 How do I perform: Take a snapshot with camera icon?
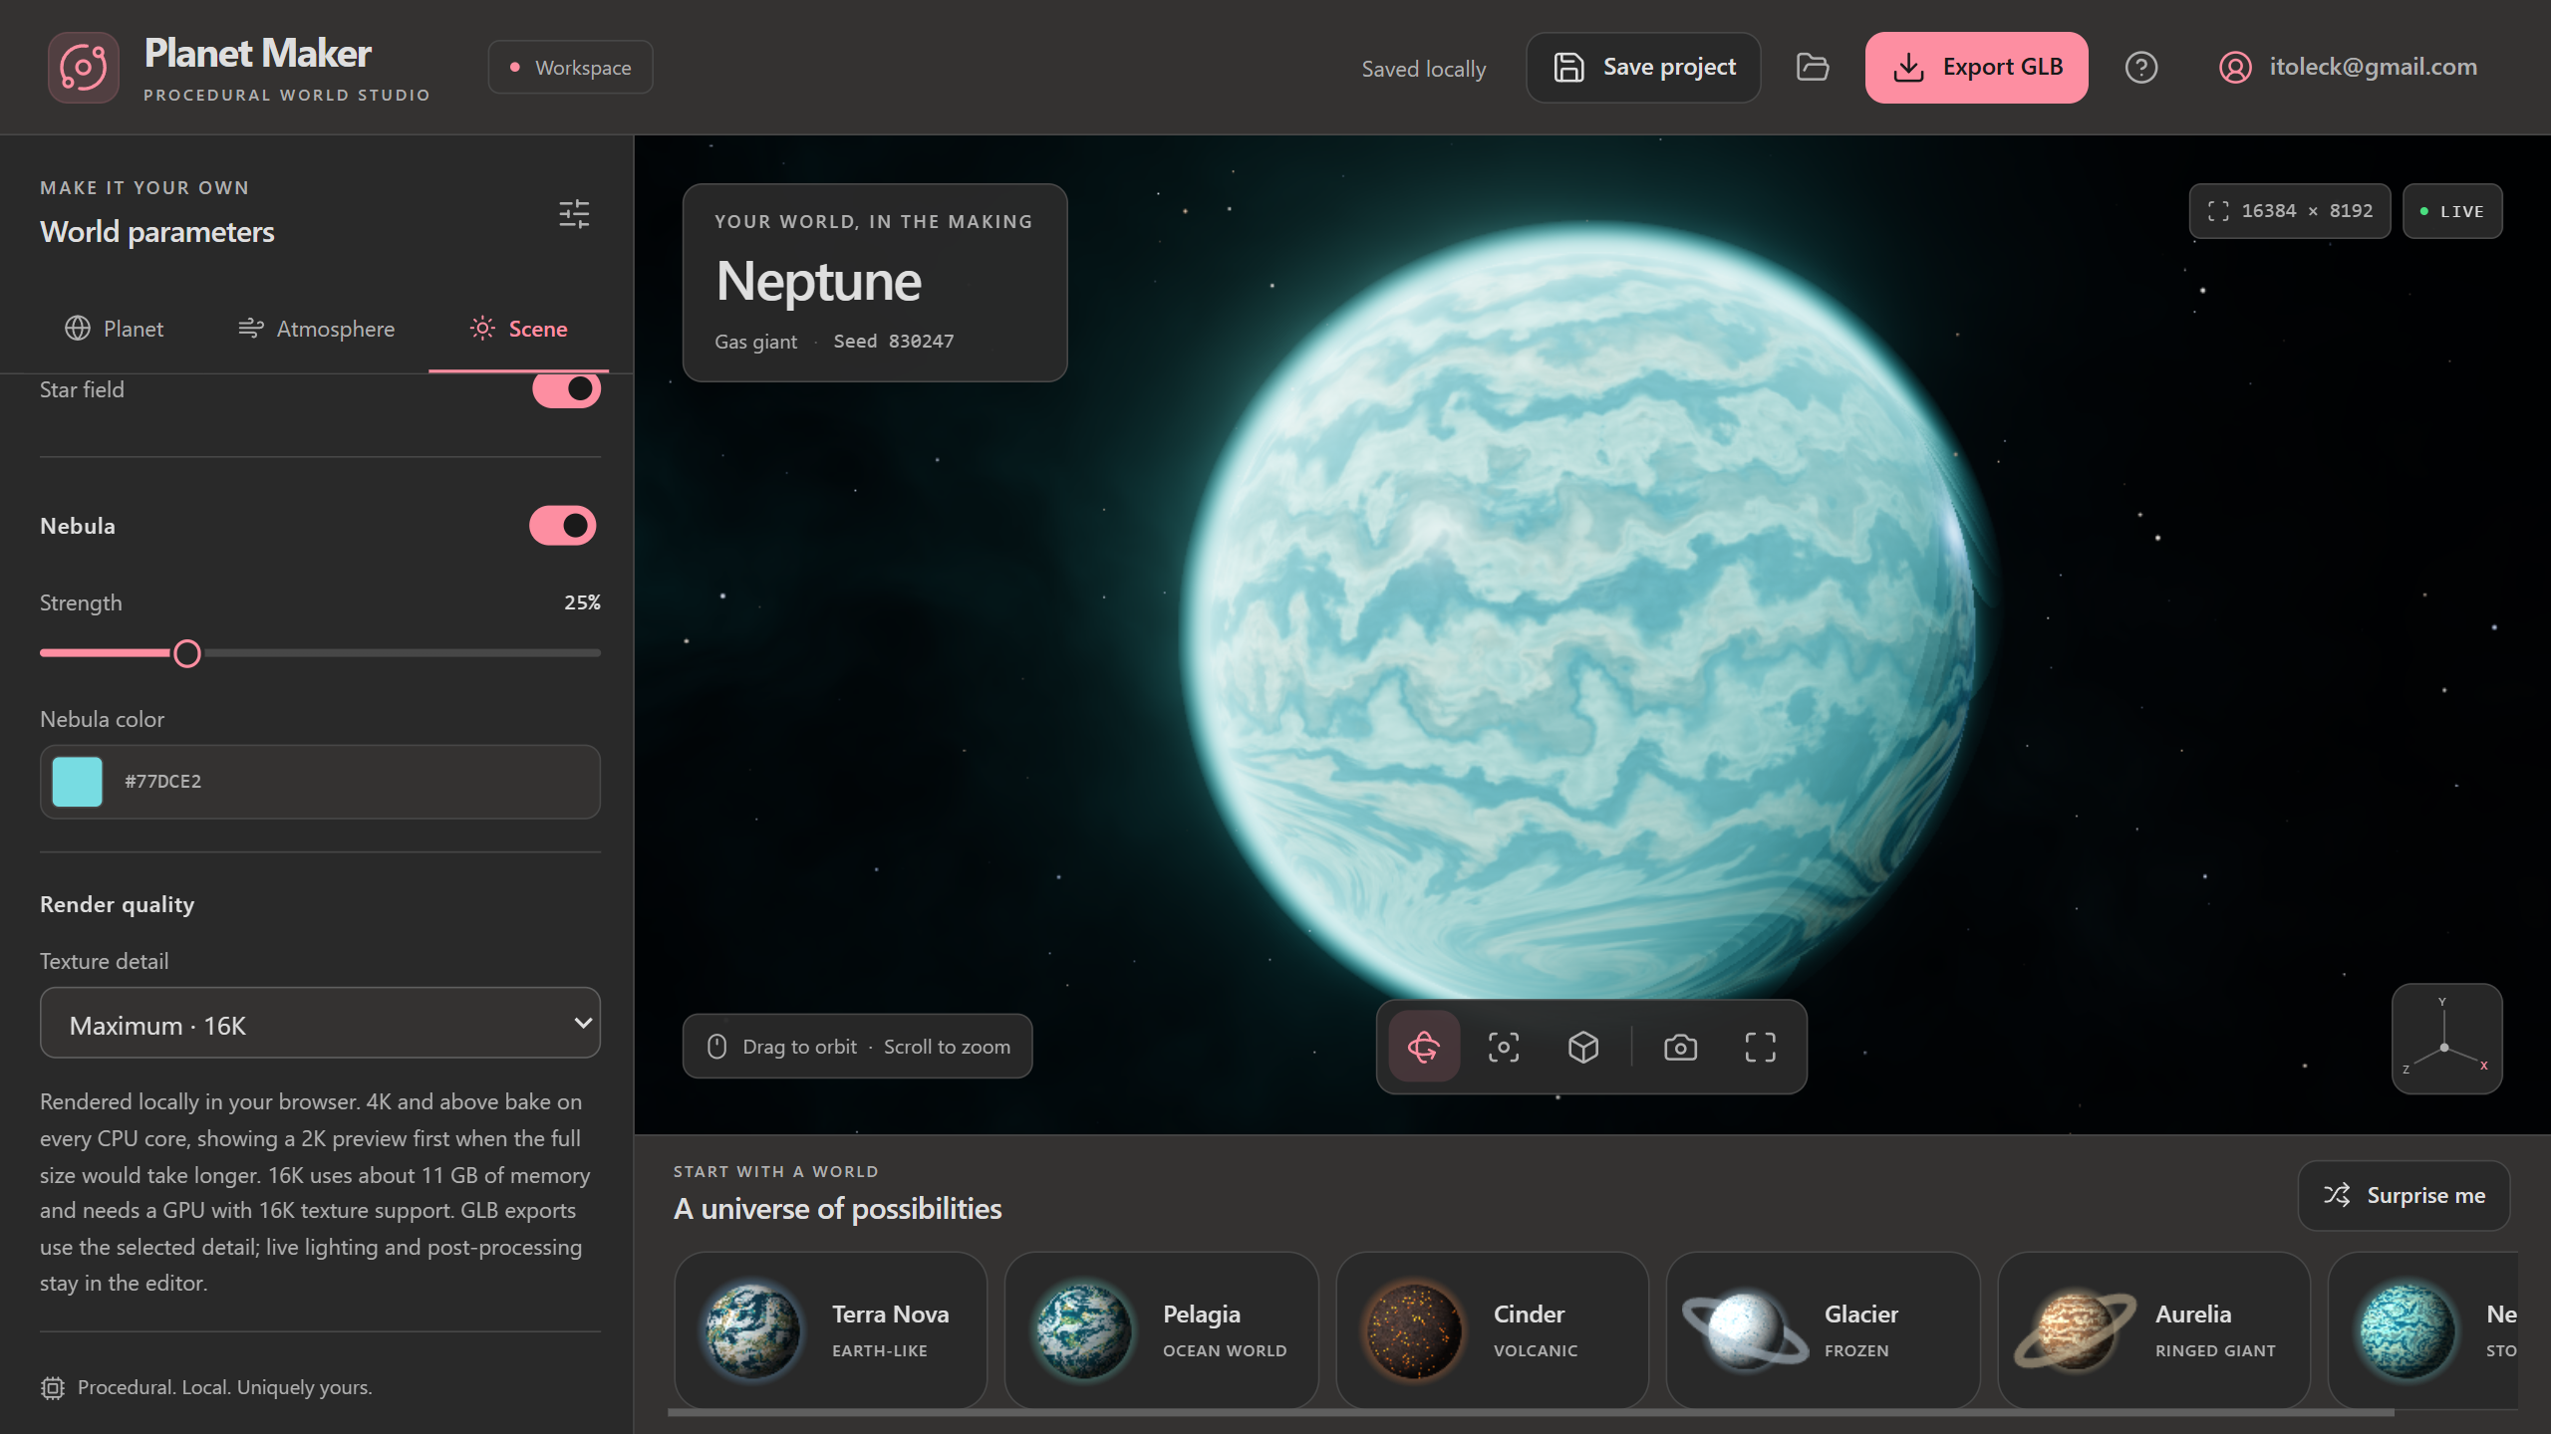(1681, 1047)
